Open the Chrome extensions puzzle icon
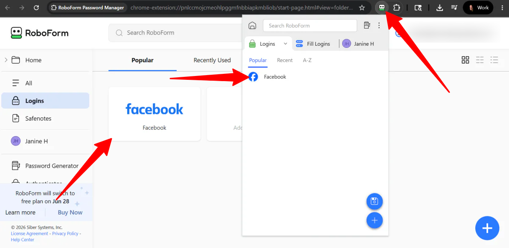The width and height of the screenshot is (509, 248). point(396,7)
